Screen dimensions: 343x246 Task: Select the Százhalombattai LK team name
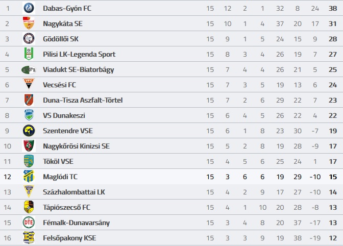click(x=74, y=192)
